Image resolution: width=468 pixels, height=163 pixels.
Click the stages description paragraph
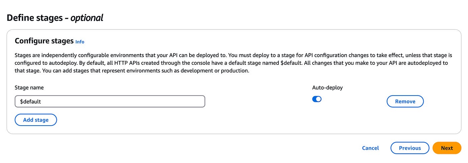(x=233, y=63)
